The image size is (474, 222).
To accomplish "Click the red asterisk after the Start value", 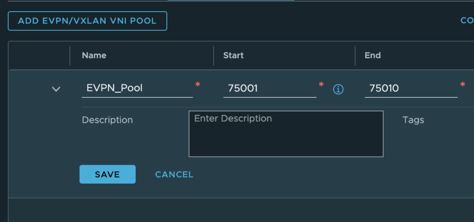I will coord(321,85).
